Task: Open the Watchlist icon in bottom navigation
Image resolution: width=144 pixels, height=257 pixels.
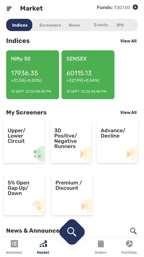Action: pos(14,243)
